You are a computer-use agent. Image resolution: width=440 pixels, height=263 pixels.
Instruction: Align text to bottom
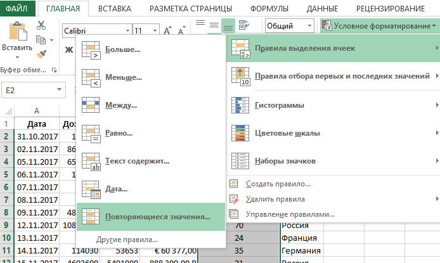click(x=228, y=26)
